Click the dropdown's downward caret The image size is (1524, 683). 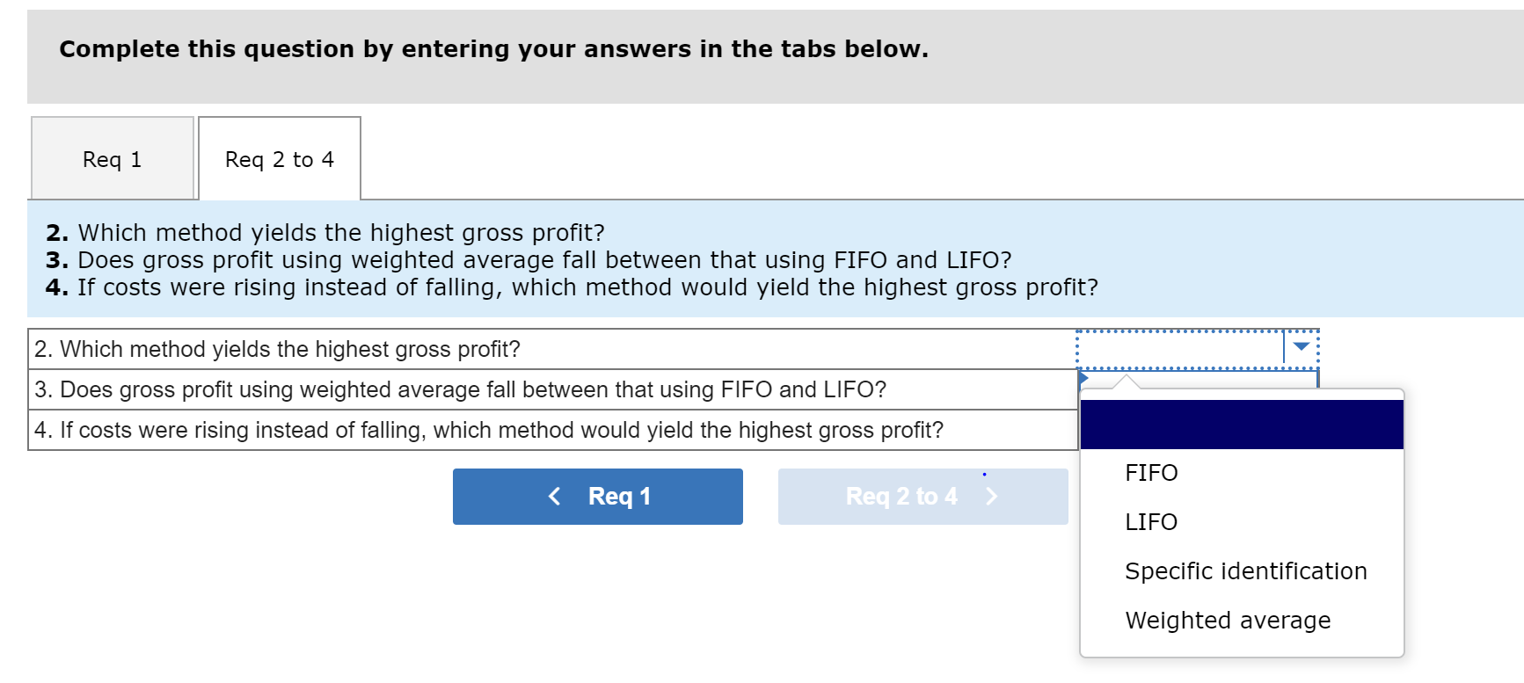coord(1300,346)
